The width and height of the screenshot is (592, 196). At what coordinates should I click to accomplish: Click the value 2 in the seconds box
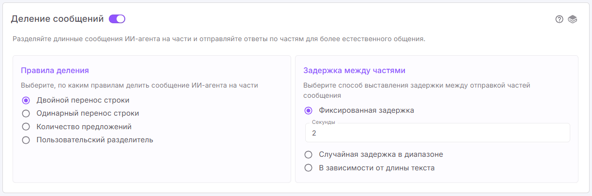click(314, 133)
